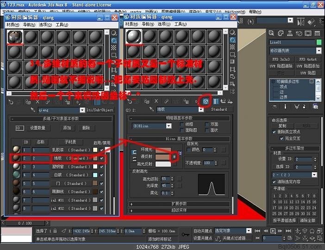Click Go to Parent icon in Standard material editor
The image size is (325, 250).
click(223, 101)
